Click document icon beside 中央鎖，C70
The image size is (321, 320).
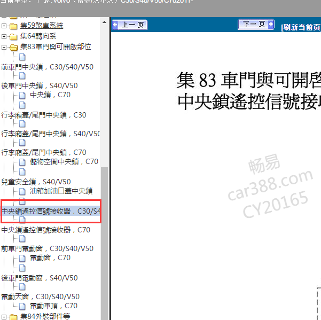click(22, 95)
